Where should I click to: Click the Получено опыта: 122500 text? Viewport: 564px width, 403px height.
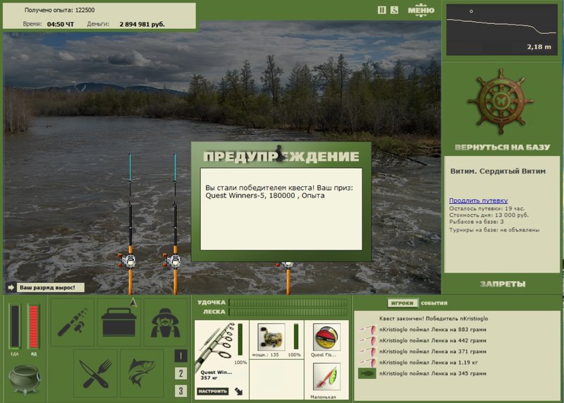pyautogui.click(x=60, y=10)
